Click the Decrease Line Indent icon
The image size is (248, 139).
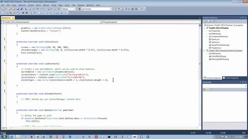[23, 13]
